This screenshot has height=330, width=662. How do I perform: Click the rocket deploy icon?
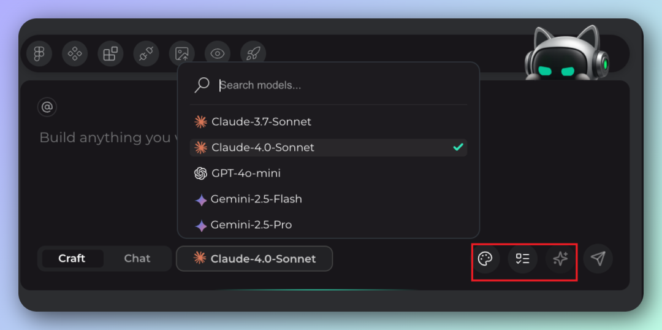(x=253, y=53)
